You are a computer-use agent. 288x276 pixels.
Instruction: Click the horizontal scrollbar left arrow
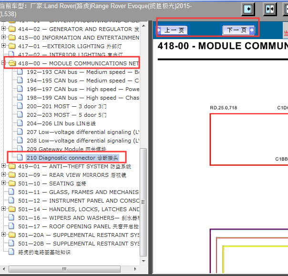point(4,269)
